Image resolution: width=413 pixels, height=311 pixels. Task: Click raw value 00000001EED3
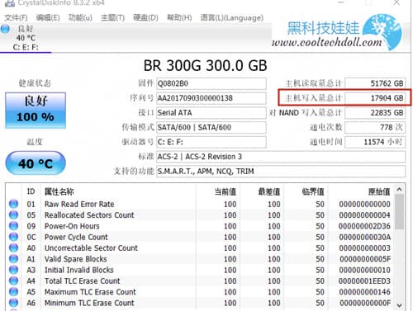click(x=364, y=281)
